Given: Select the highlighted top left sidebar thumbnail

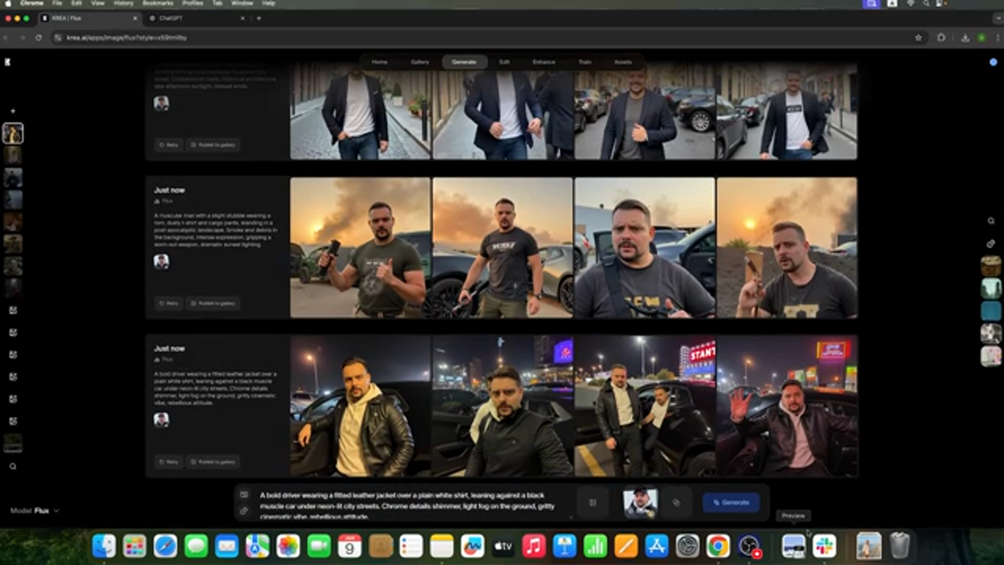Looking at the screenshot, I should click(x=13, y=133).
